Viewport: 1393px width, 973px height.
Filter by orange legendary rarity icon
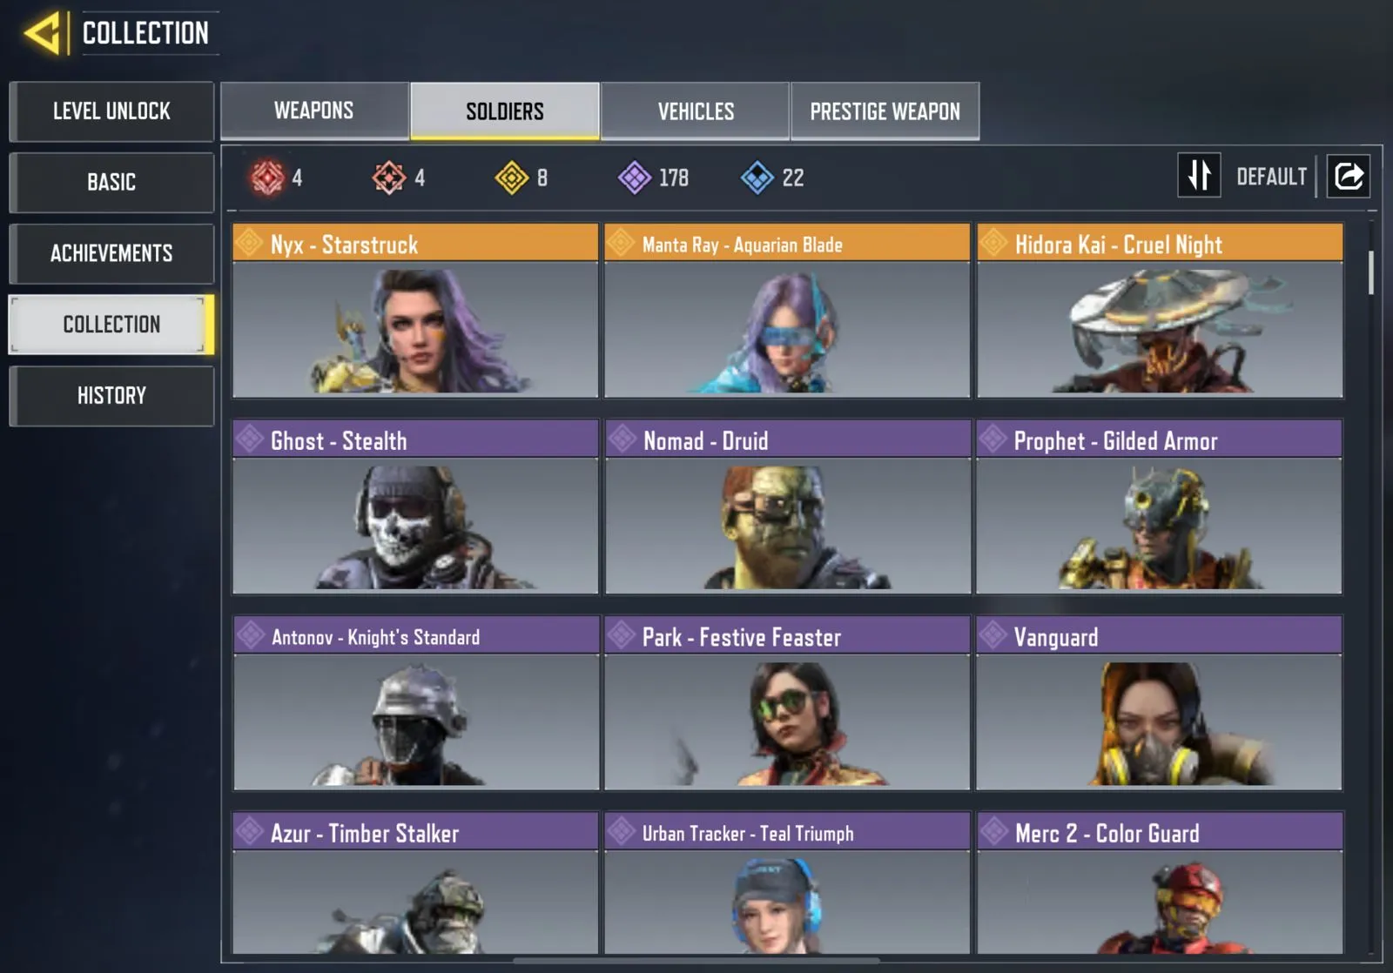click(389, 178)
